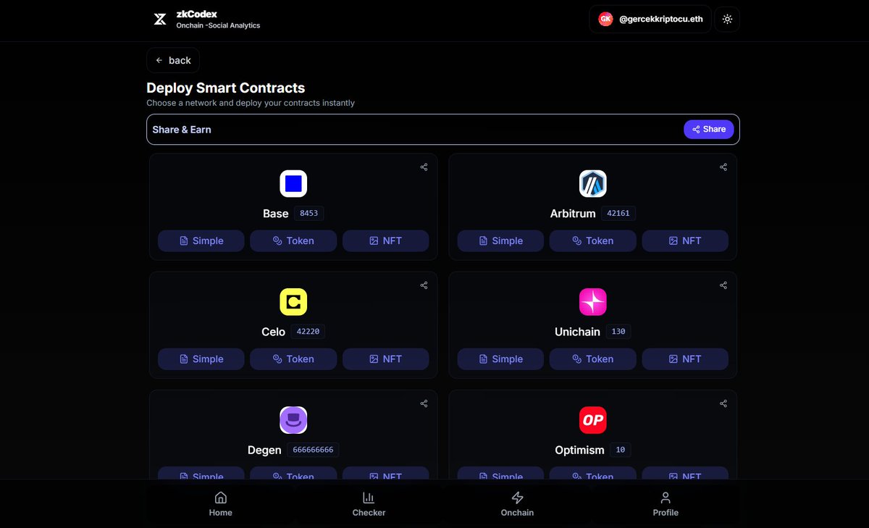This screenshot has width=869, height=528.
Task: Select the Celo network logo icon
Action: click(x=293, y=302)
